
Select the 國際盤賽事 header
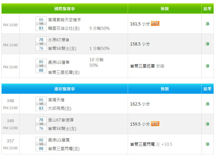coord(65,9)
